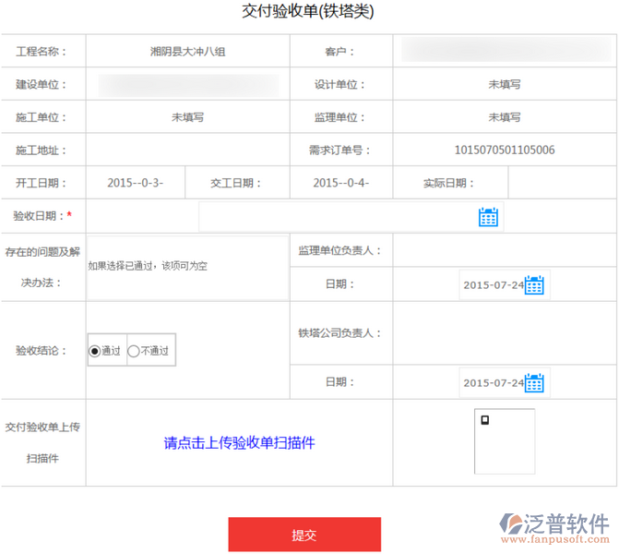Click the 请点击上传验收单扫描件 upload link

coord(239,443)
